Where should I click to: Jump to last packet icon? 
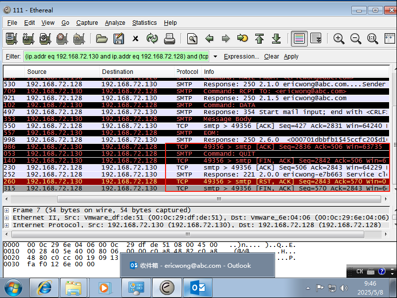tap(276, 39)
